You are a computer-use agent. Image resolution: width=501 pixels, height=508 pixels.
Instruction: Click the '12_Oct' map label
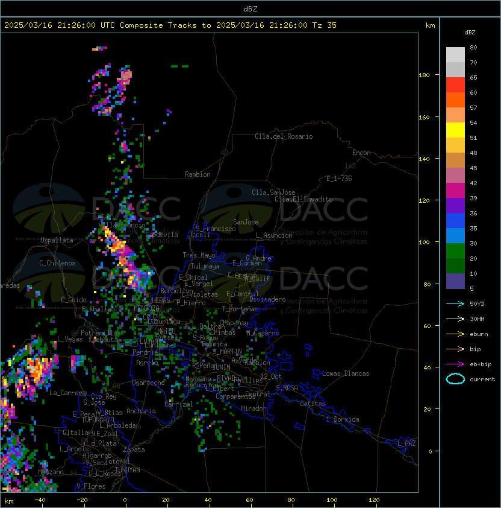click(x=271, y=376)
